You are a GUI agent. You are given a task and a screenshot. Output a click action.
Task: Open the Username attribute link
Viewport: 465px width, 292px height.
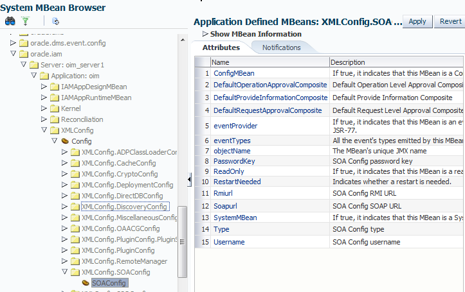[x=229, y=242]
